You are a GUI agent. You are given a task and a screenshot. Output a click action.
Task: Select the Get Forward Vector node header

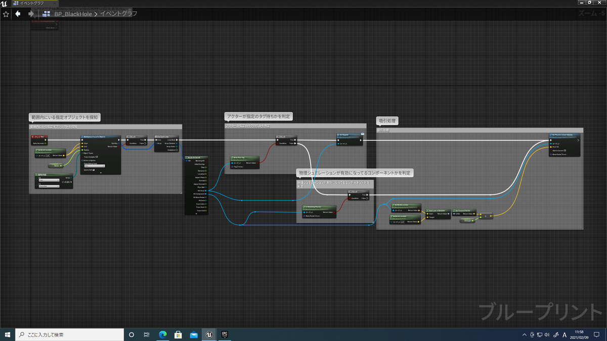(x=465, y=210)
